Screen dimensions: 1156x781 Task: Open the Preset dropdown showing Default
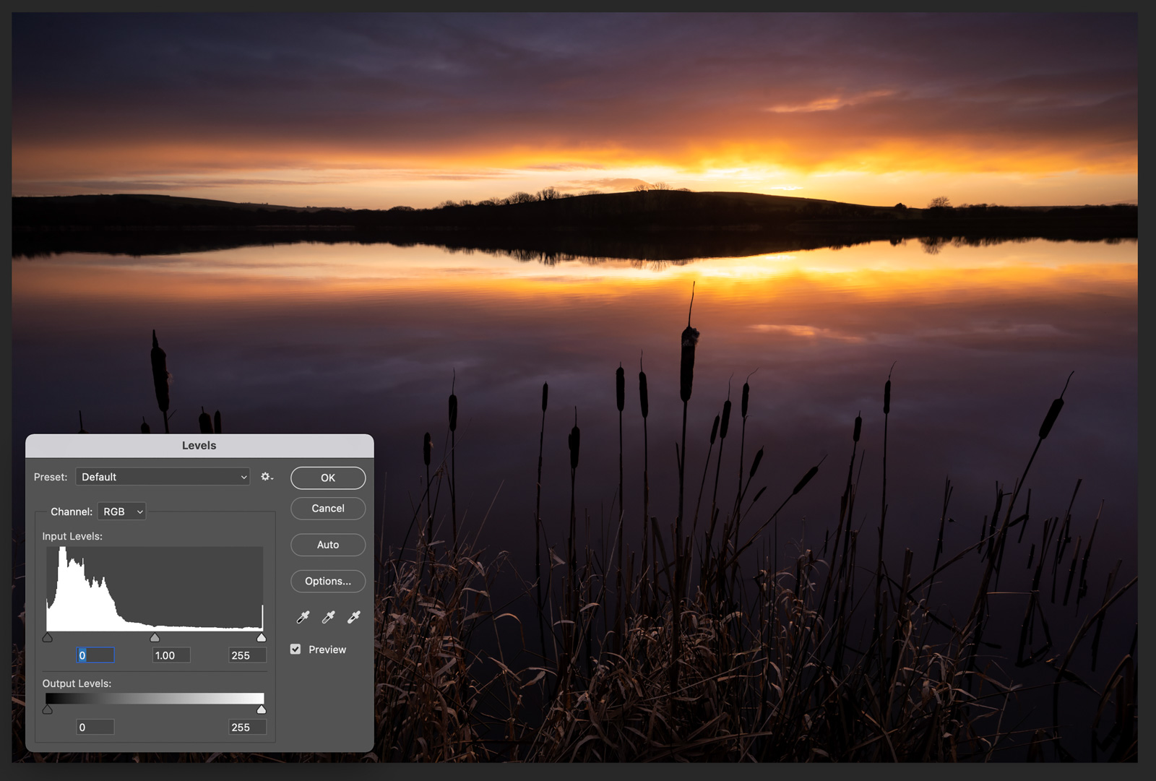point(163,477)
